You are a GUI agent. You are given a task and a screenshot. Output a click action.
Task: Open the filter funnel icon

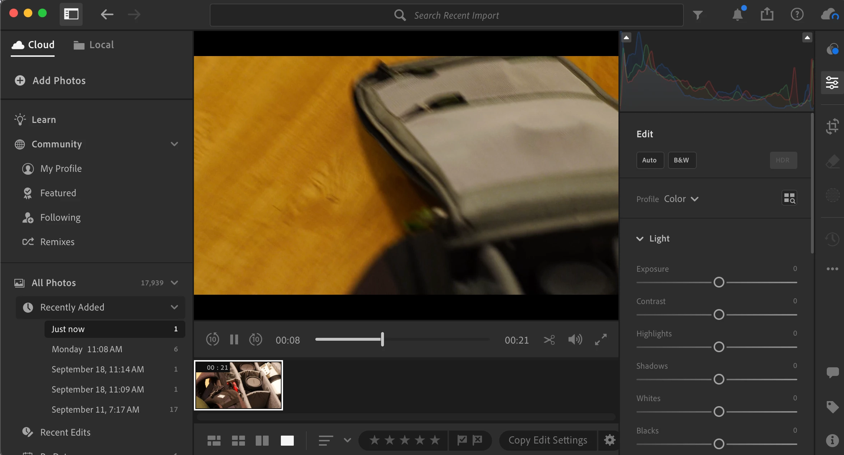[x=697, y=15]
